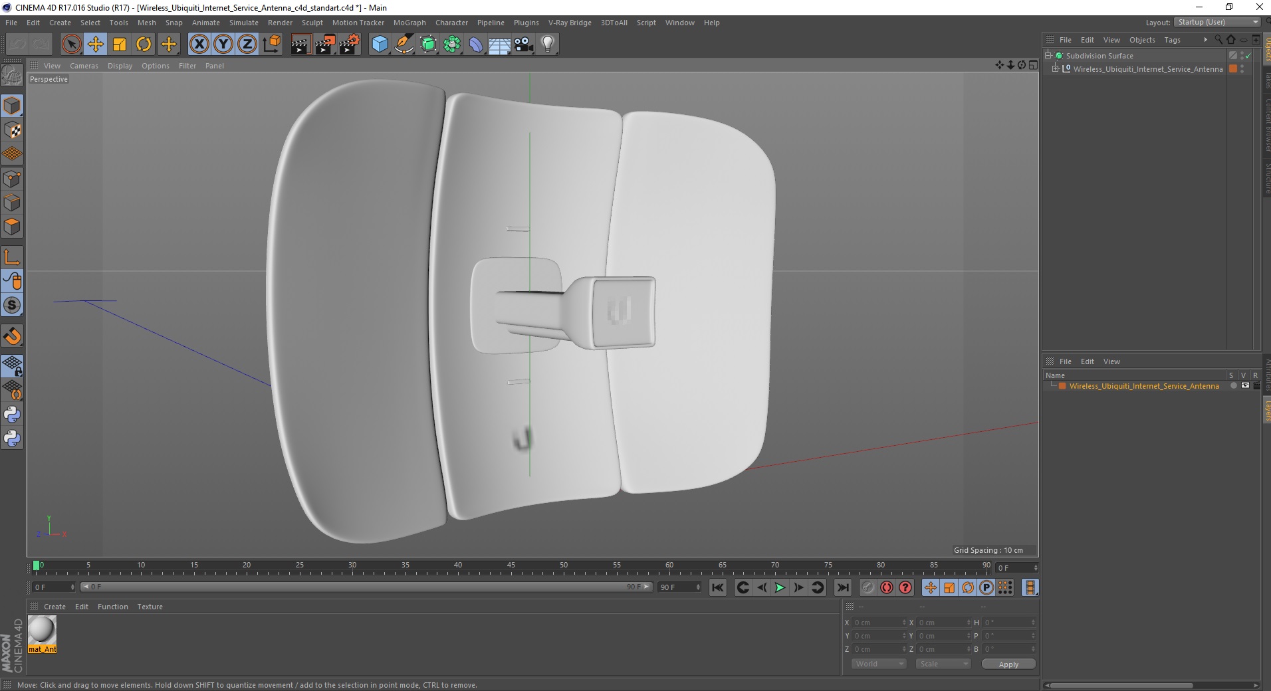Switch to Polygons mode

pyautogui.click(x=12, y=227)
